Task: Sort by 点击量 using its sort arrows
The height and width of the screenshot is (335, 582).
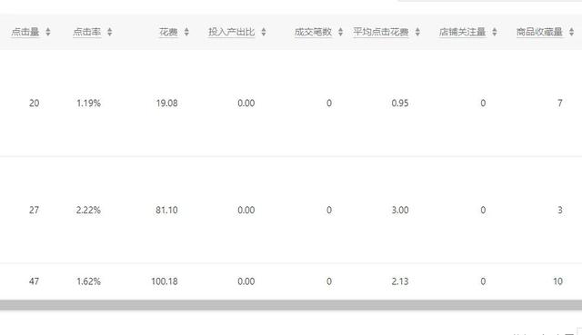Action: pos(48,32)
